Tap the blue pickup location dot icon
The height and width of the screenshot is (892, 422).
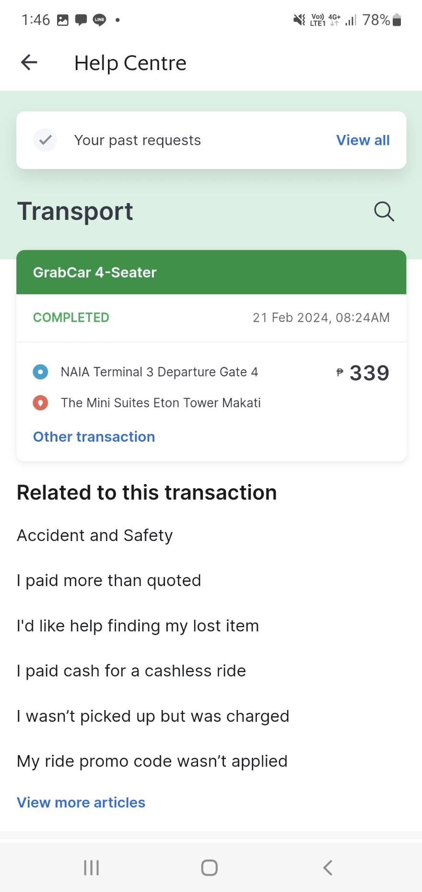coord(40,372)
